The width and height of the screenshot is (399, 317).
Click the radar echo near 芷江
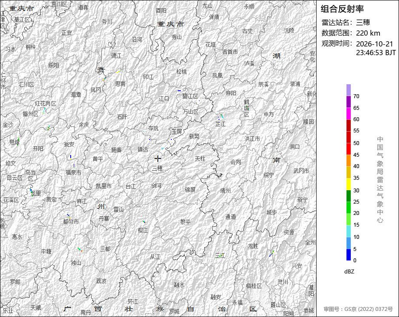221,117
